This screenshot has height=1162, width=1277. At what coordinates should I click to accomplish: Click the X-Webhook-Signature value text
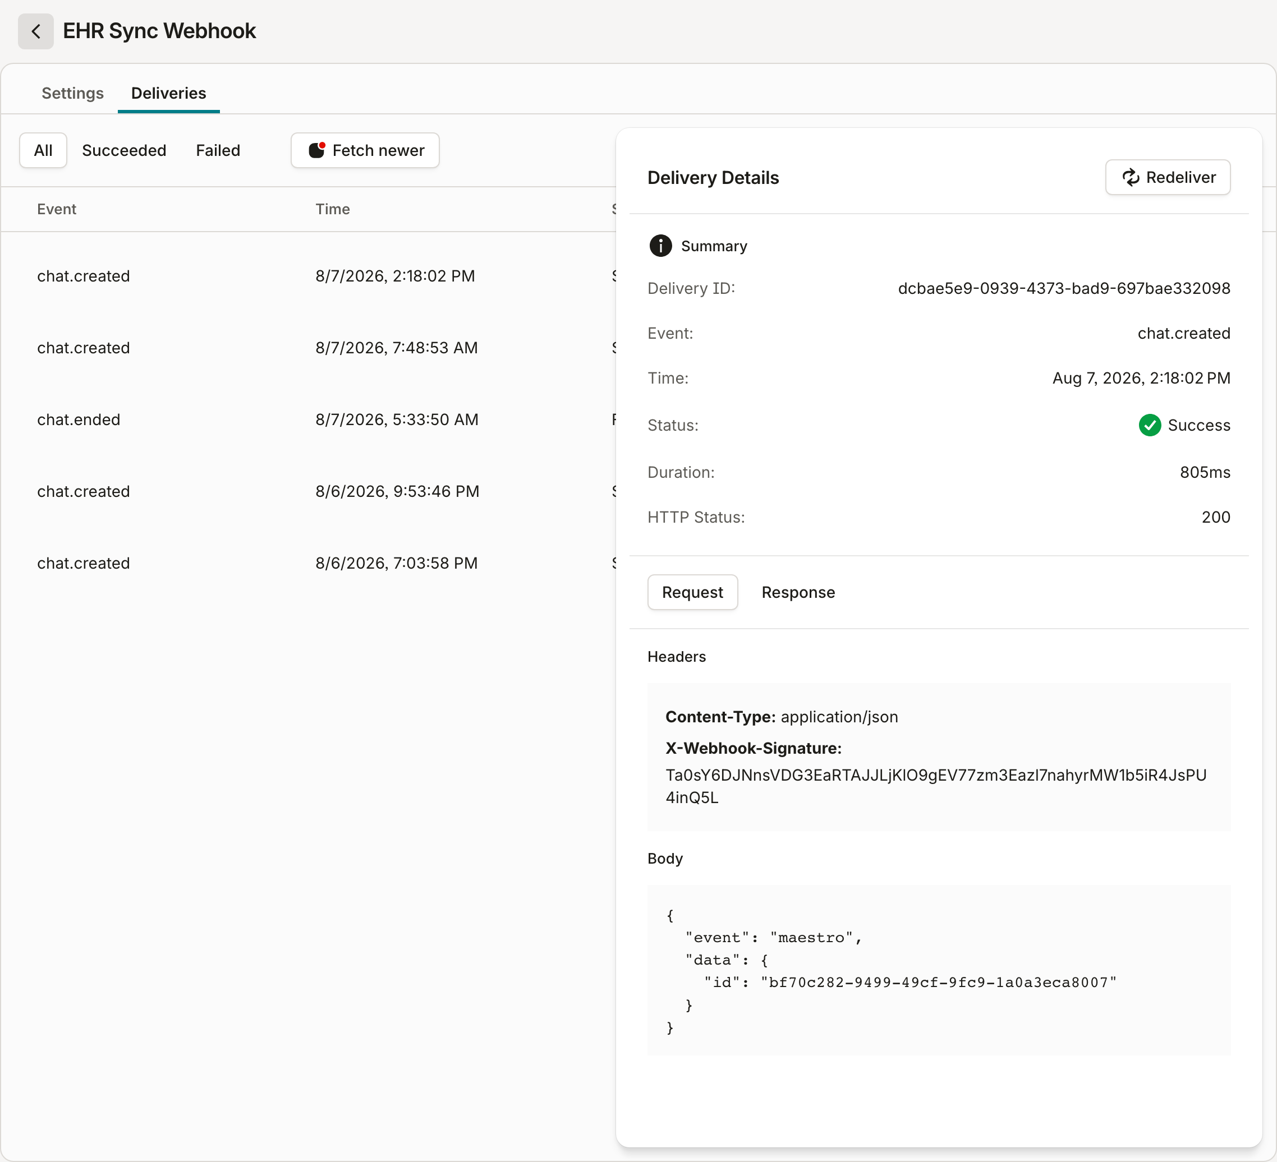[935, 786]
